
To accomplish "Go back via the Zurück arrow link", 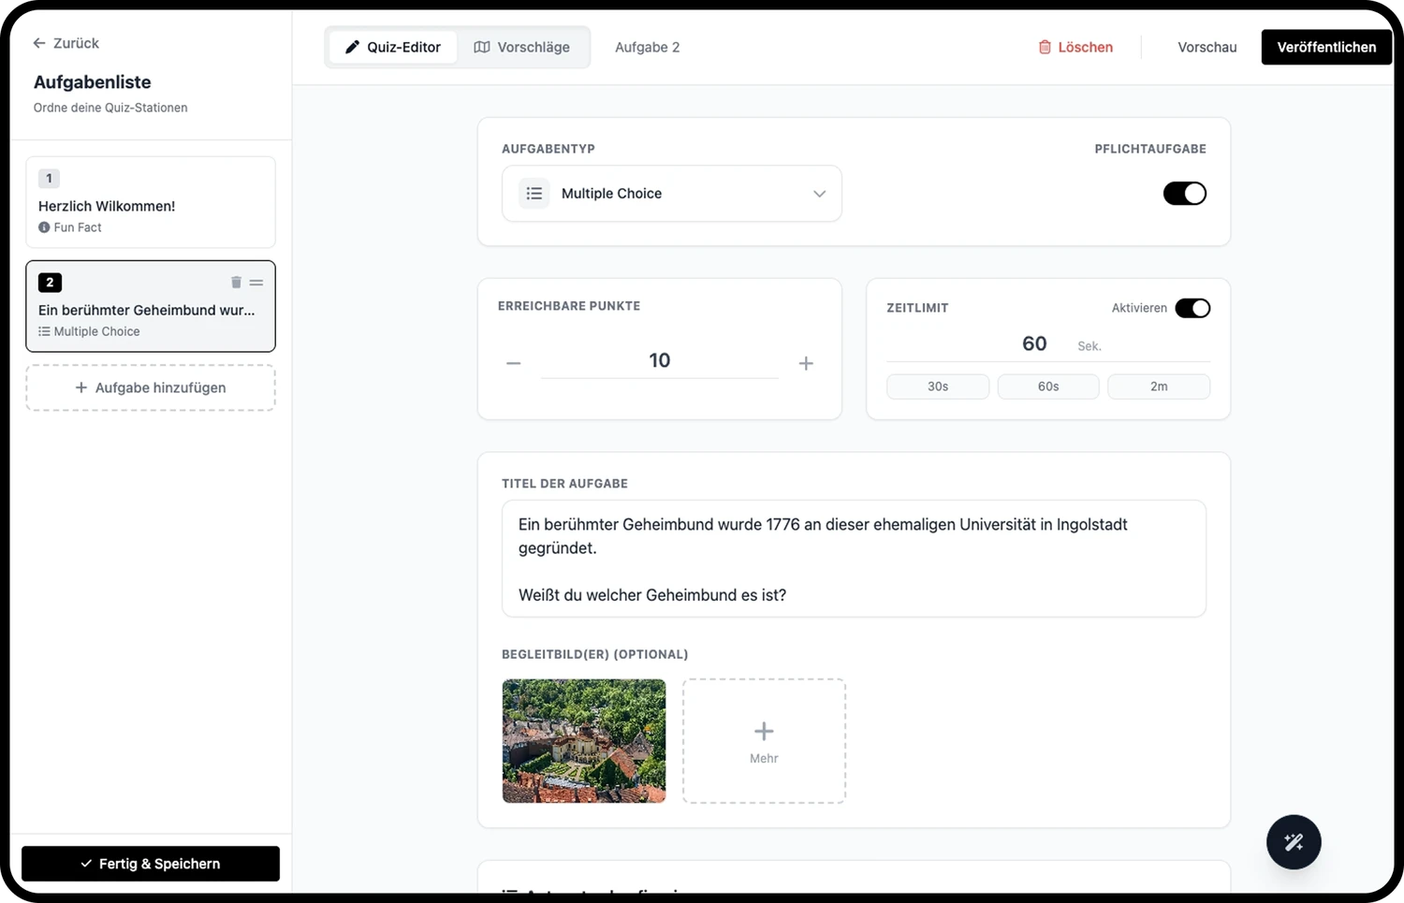I will (x=66, y=43).
